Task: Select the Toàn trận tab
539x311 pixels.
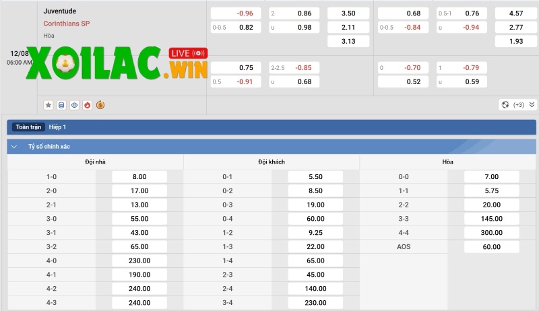Action: 28,127
